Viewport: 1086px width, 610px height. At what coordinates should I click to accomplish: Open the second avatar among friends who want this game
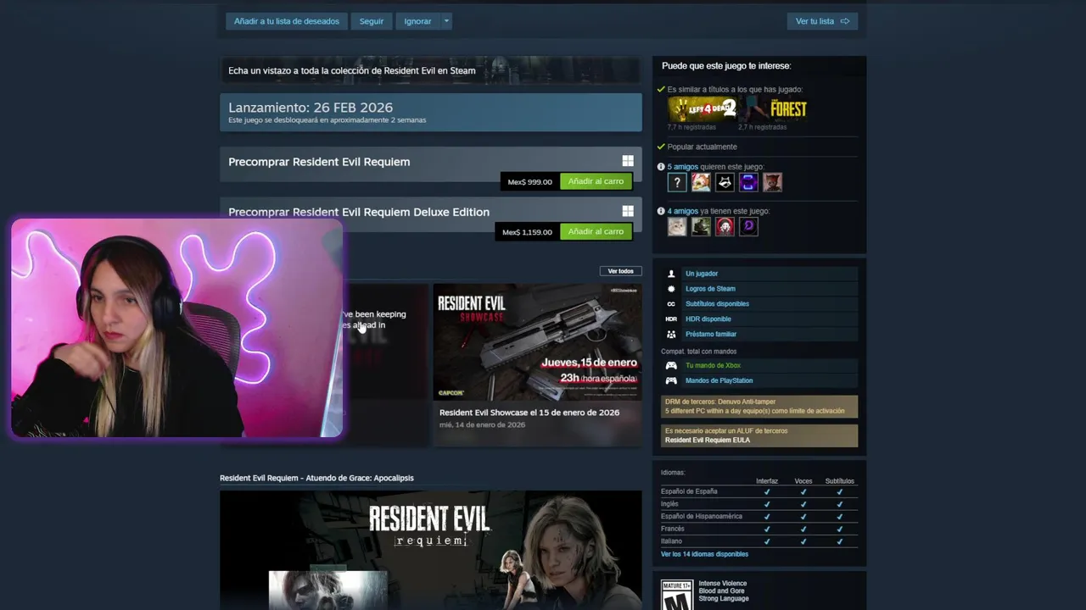tap(701, 182)
